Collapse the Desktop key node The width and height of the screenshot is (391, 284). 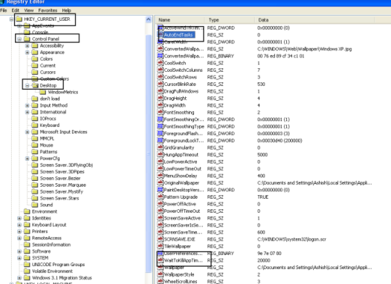coord(28,85)
